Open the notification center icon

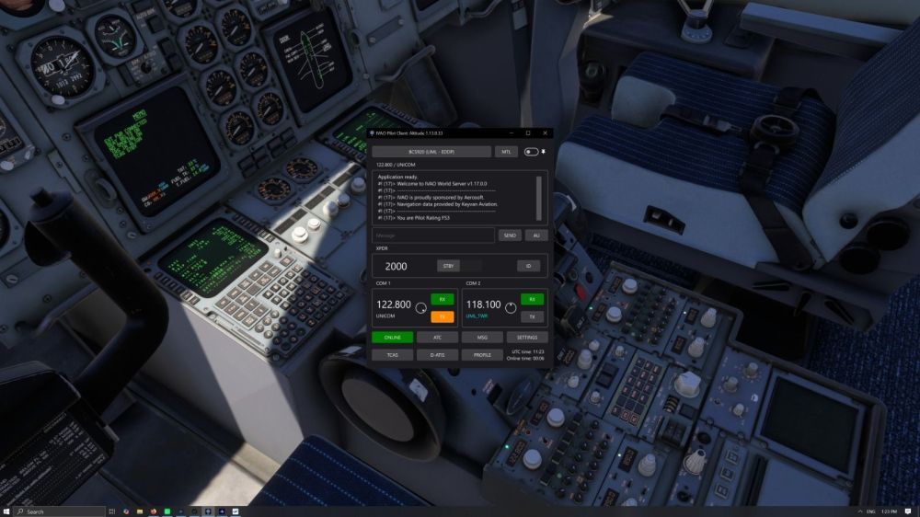click(908, 511)
